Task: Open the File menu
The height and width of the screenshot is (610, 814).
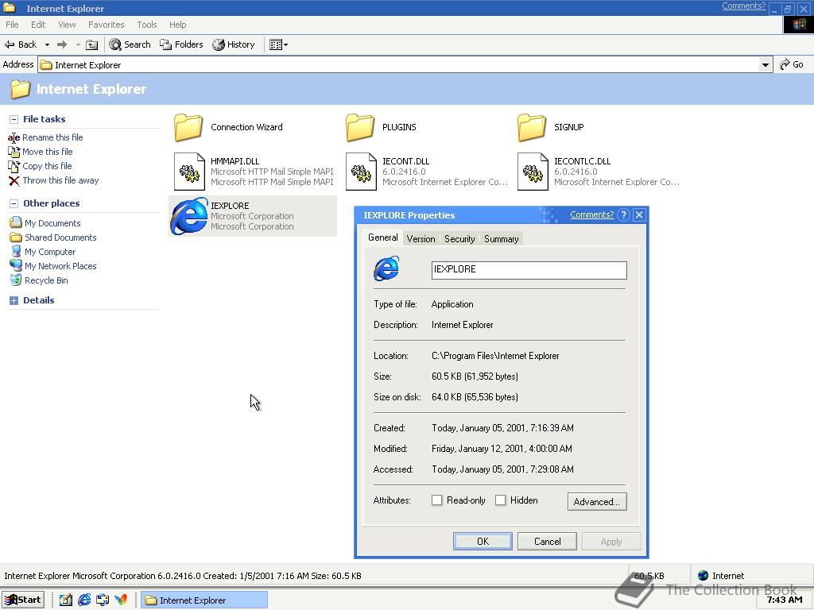Action: tap(12, 25)
